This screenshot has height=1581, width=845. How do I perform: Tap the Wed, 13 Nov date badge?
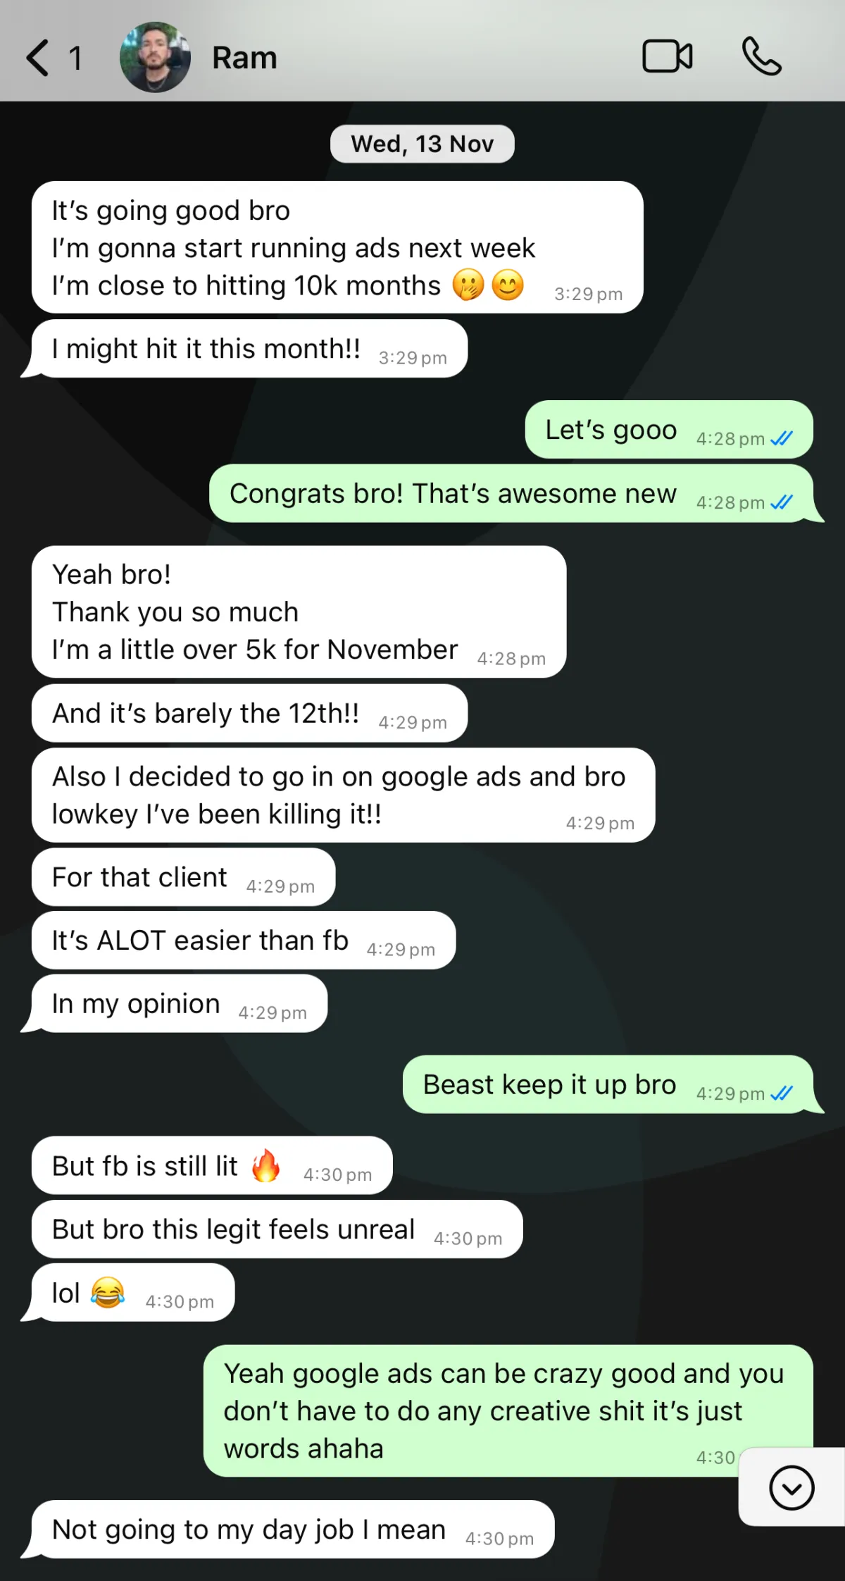coord(423,144)
